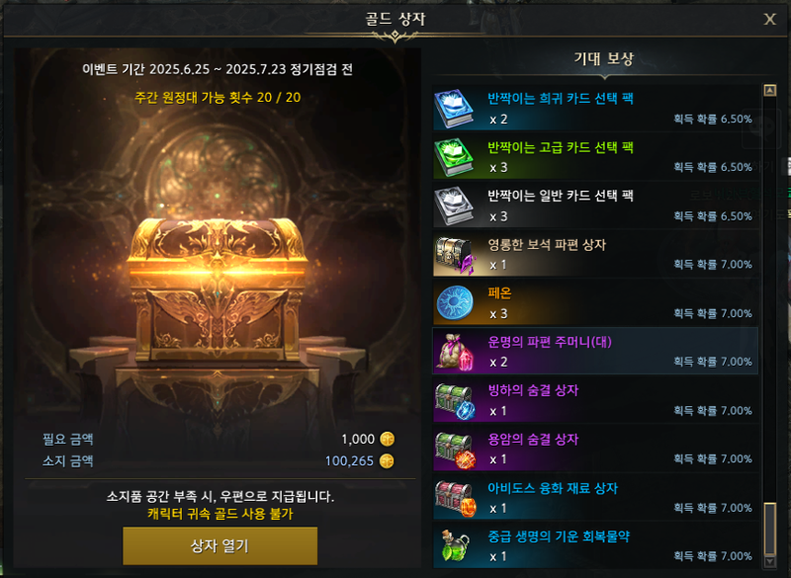Click the gold coin next to 1,000
The height and width of the screenshot is (578, 791).
tap(387, 439)
